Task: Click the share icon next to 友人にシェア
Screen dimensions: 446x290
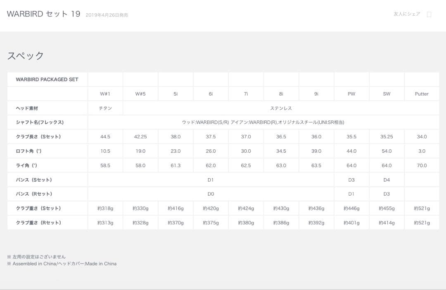Action: [x=429, y=14]
